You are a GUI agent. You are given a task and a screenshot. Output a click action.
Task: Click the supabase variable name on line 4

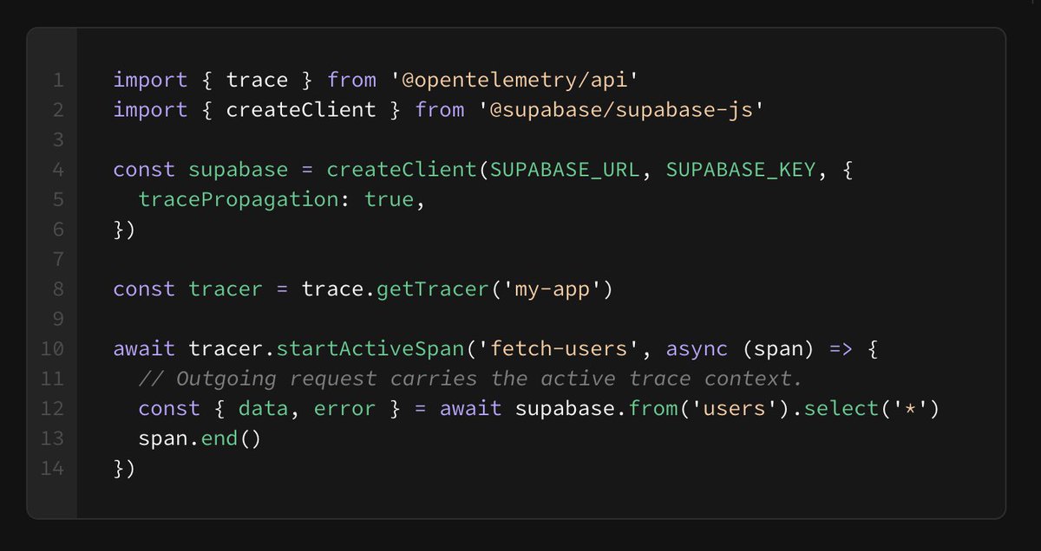[x=239, y=171]
